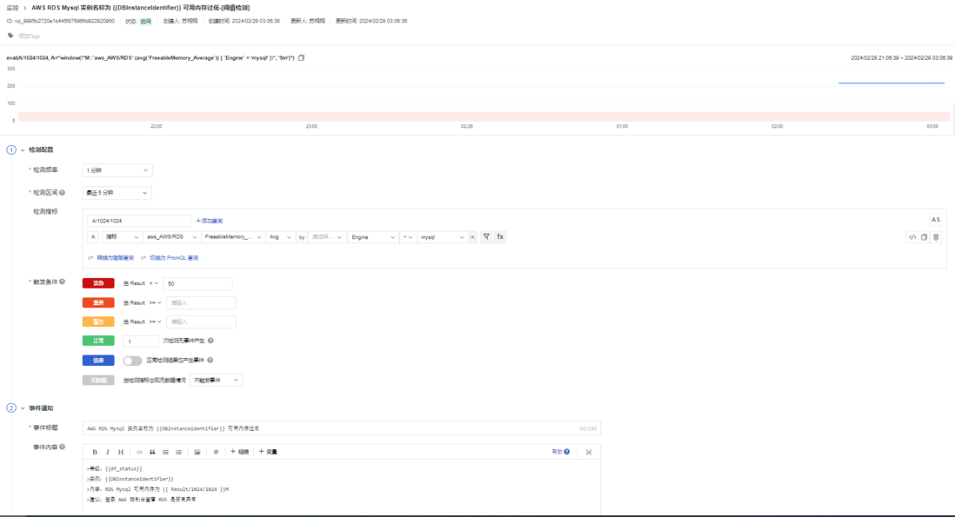This screenshot has height=517, width=955.
Task: Click the insert image editor icon
Action: coord(197,452)
